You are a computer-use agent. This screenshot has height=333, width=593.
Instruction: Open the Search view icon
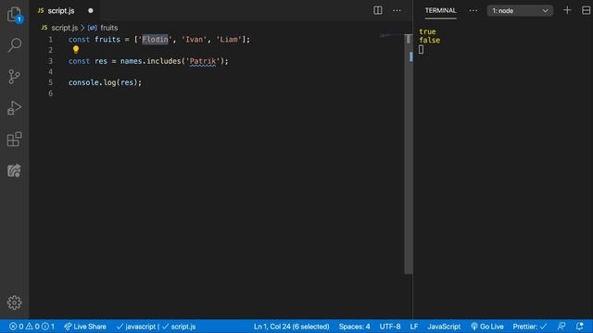pyautogui.click(x=15, y=45)
